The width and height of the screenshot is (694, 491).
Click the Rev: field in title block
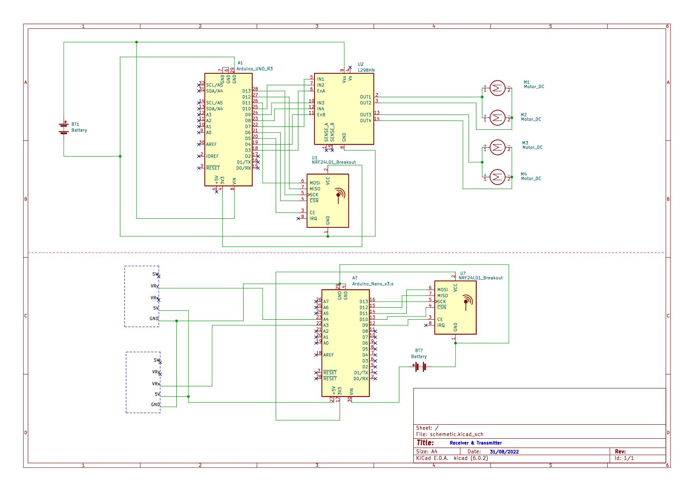point(621,451)
